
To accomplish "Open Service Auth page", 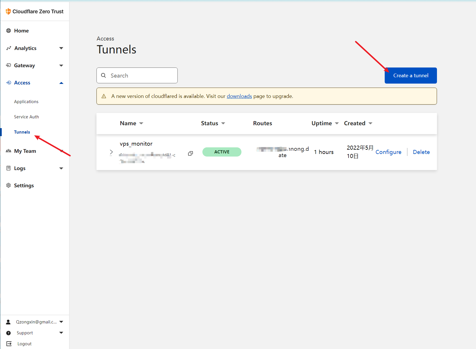I will (26, 117).
